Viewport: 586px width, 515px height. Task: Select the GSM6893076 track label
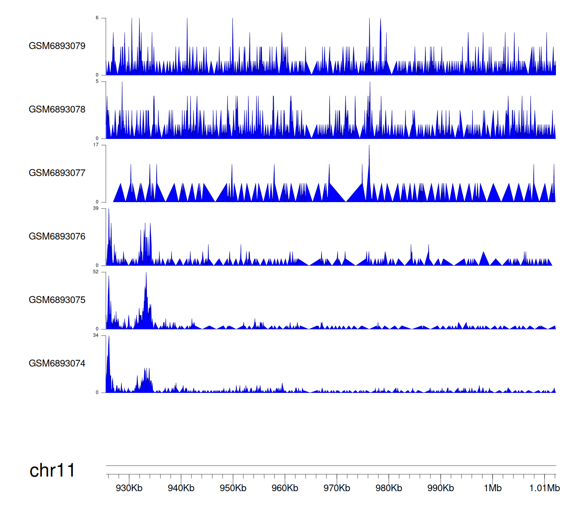click(57, 236)
